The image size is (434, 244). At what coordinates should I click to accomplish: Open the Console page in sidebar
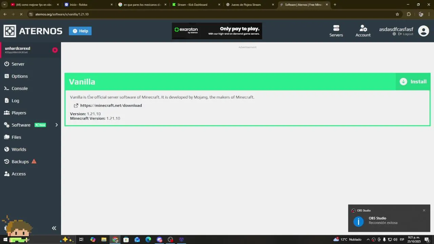pos(19,88)
